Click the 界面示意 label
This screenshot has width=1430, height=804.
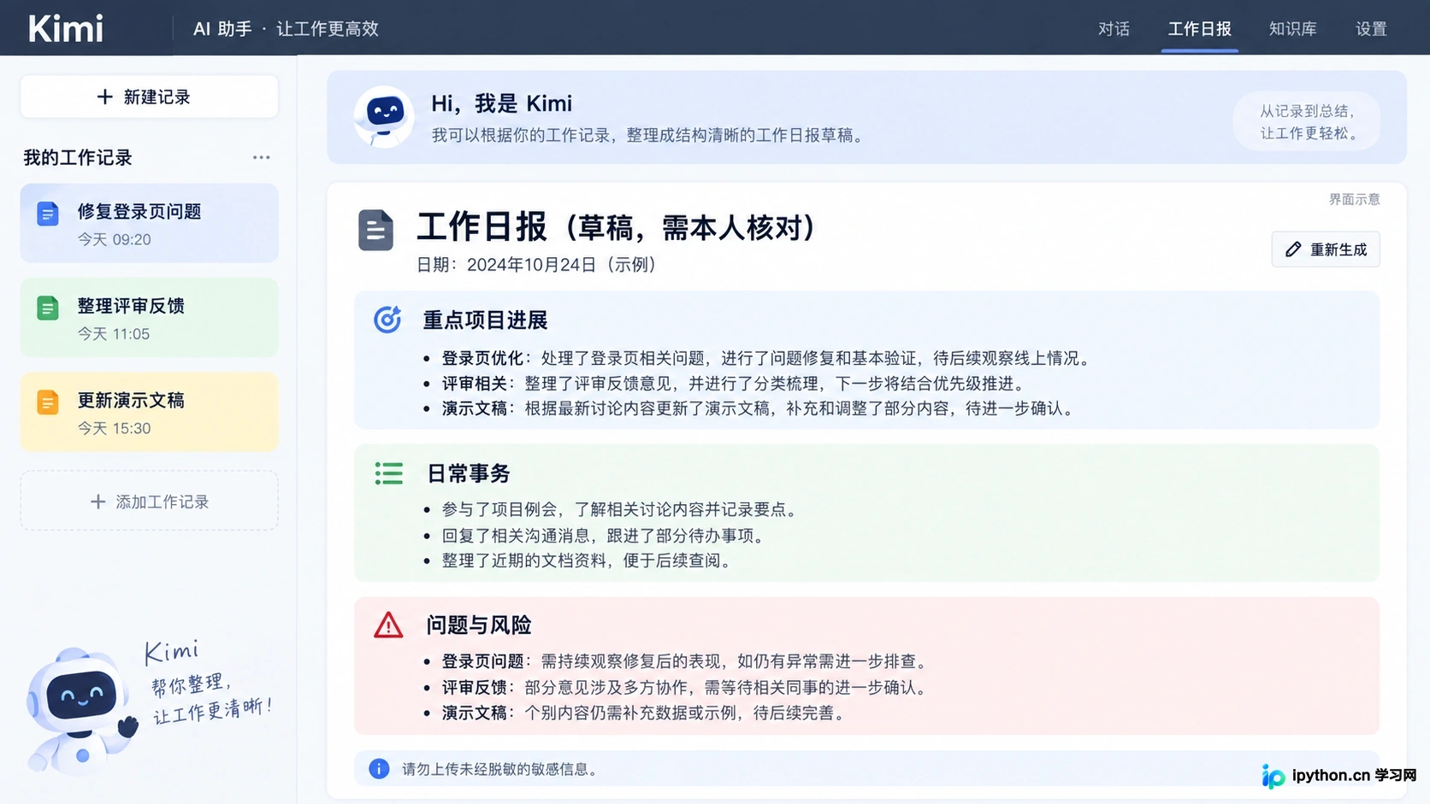(x=1354, y=199)
